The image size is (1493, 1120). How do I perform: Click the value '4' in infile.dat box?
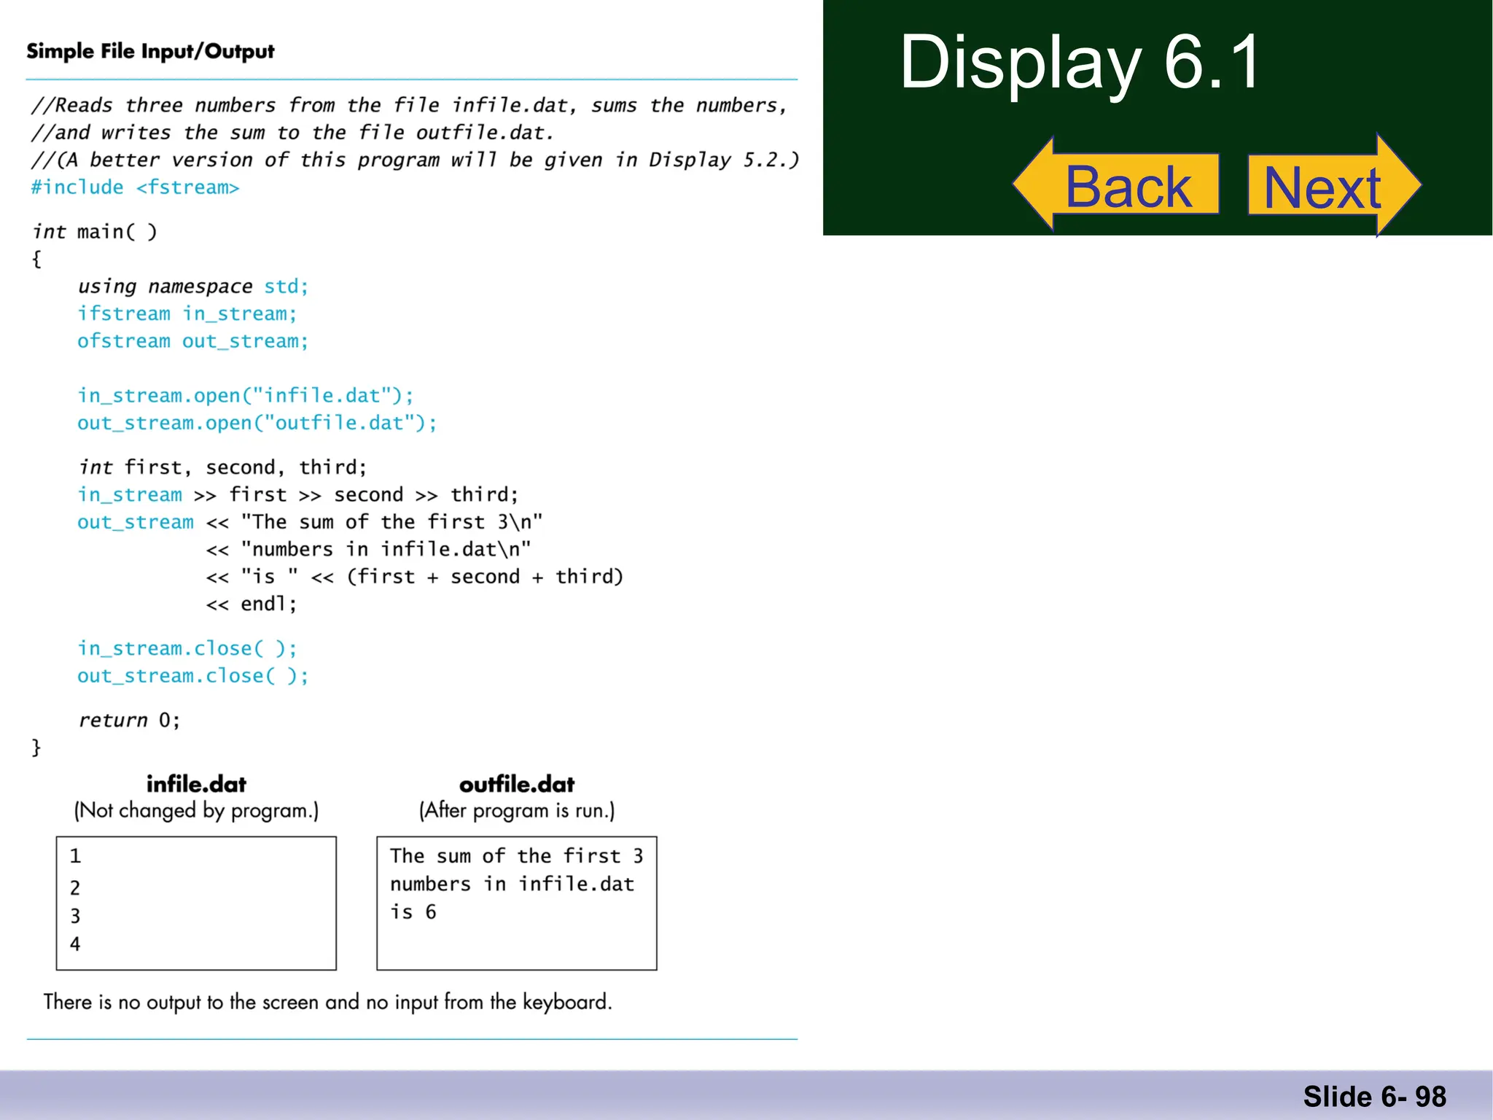point(75,944)
